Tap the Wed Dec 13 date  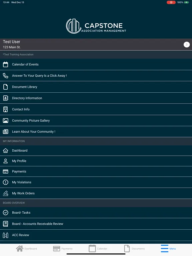[18, 2]
